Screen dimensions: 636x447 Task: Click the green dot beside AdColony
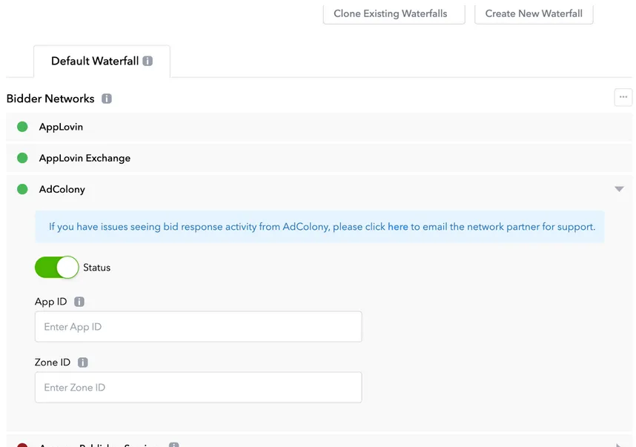click(x=21, y=189)
